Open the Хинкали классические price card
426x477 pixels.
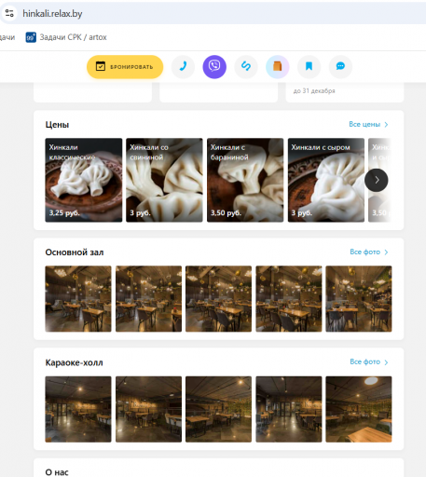(x=84, y=180)
